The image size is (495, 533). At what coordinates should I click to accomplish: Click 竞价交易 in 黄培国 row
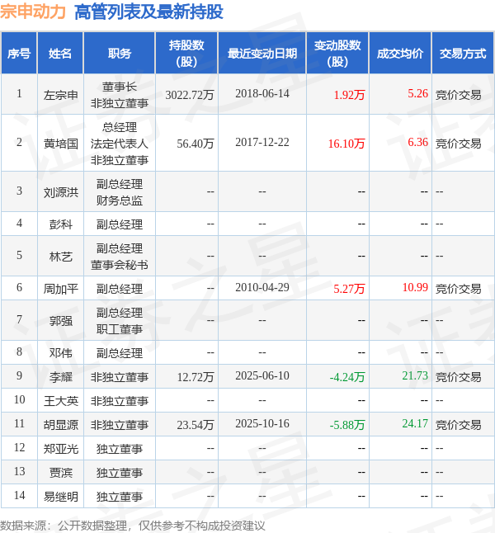(458, 144)
